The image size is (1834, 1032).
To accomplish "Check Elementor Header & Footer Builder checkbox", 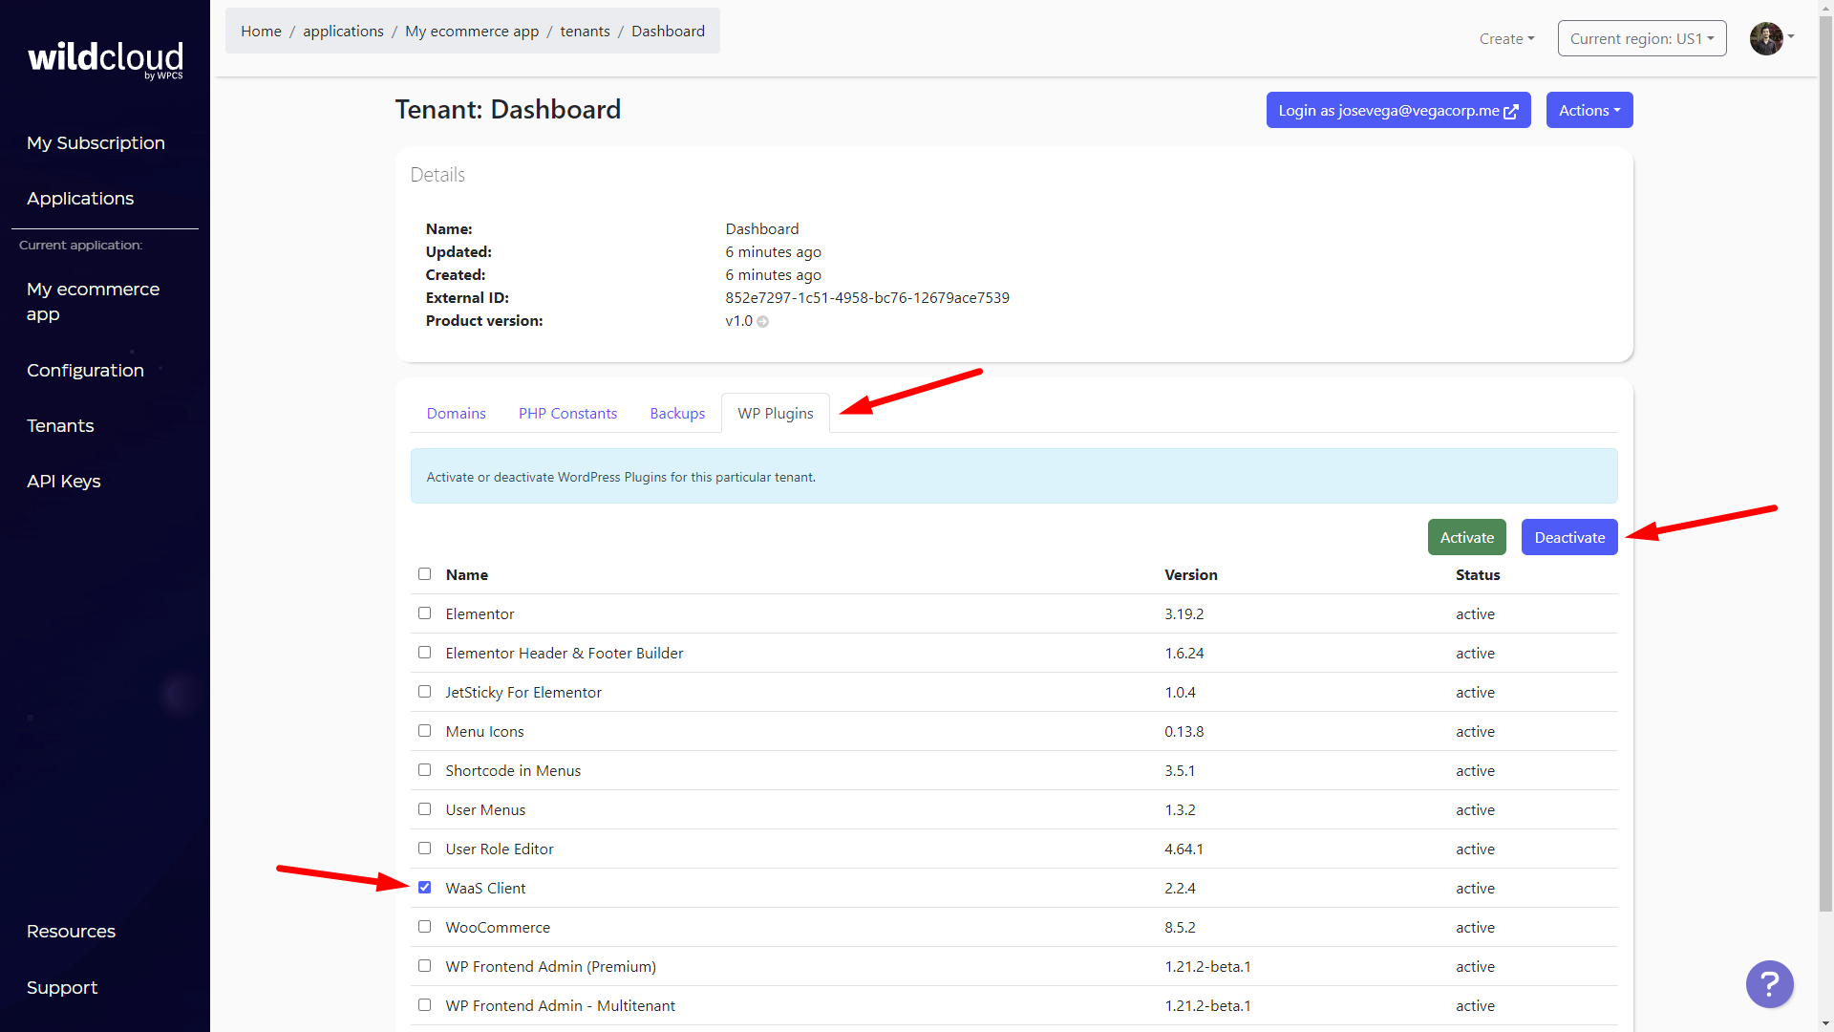I will coord(424,653).
